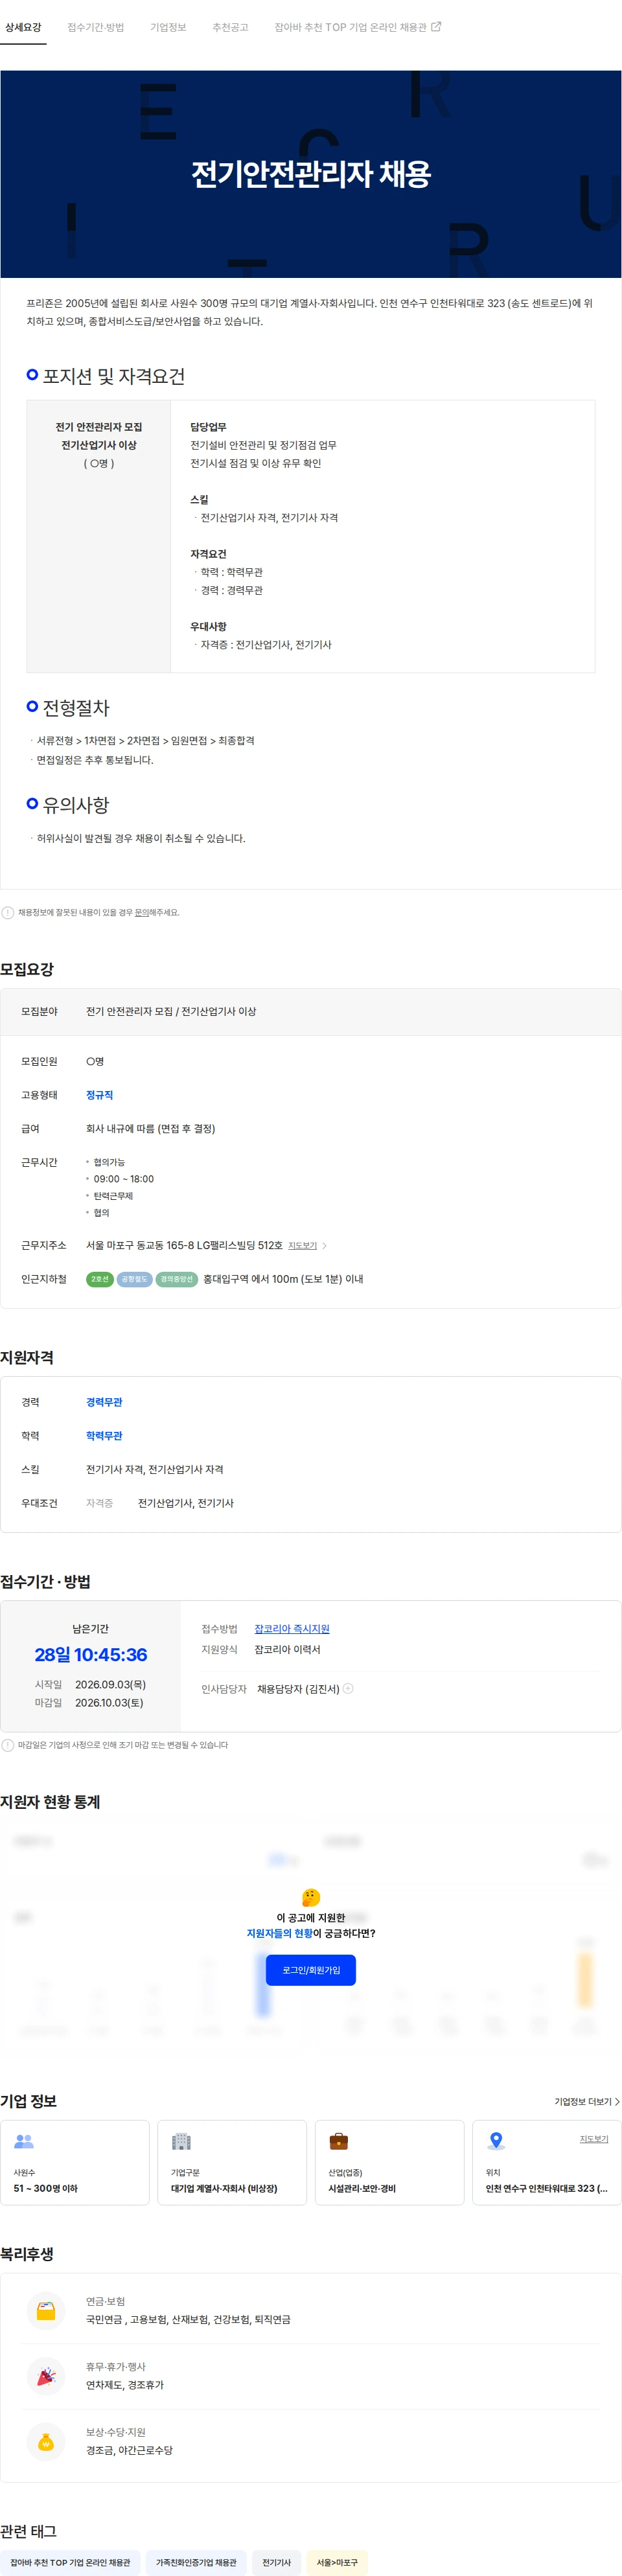Click the 서울 마포구 동교동 165-8 address text

coord(184,1245)
